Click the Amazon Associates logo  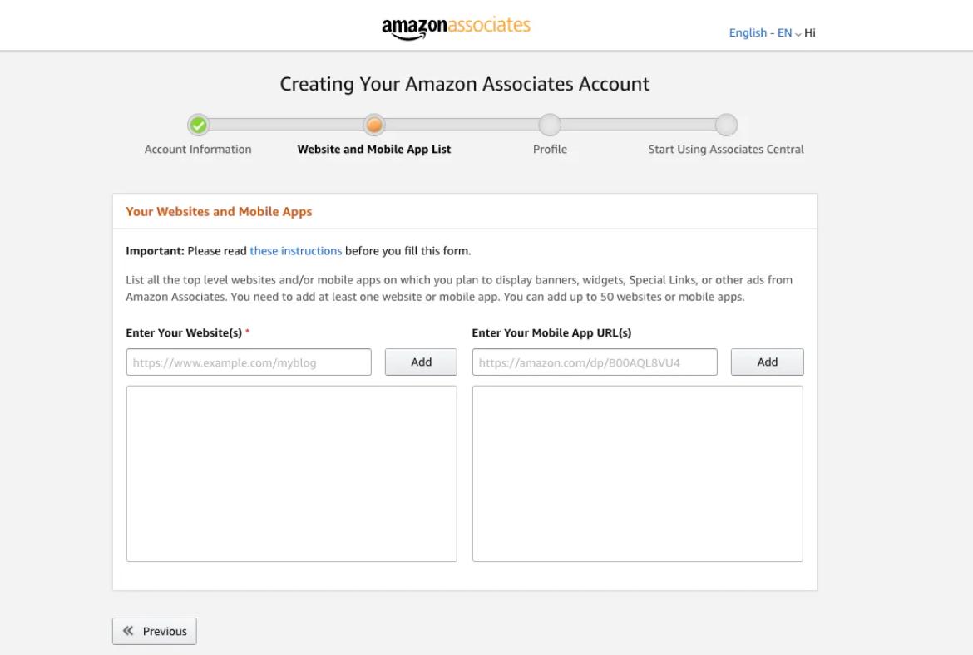click(456, 27)
